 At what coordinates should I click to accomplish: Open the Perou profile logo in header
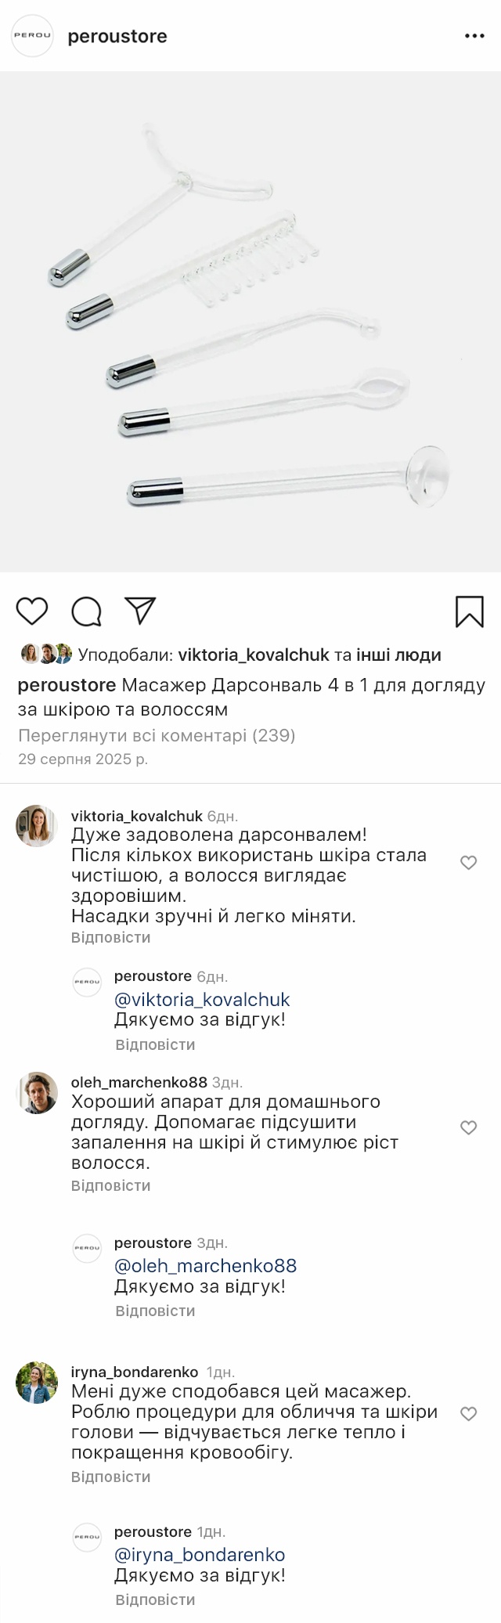tap(32, 36)
